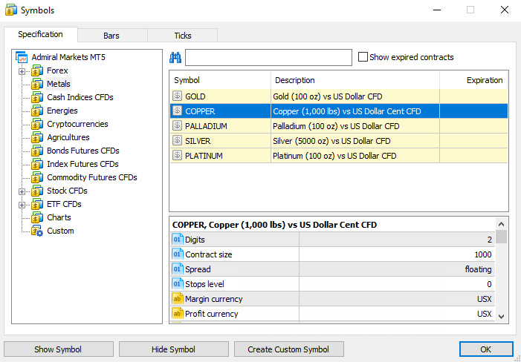The height and width of the screenshot is (362, 521).
Task: Select the Custom tree item label
Action: [60, 231]
